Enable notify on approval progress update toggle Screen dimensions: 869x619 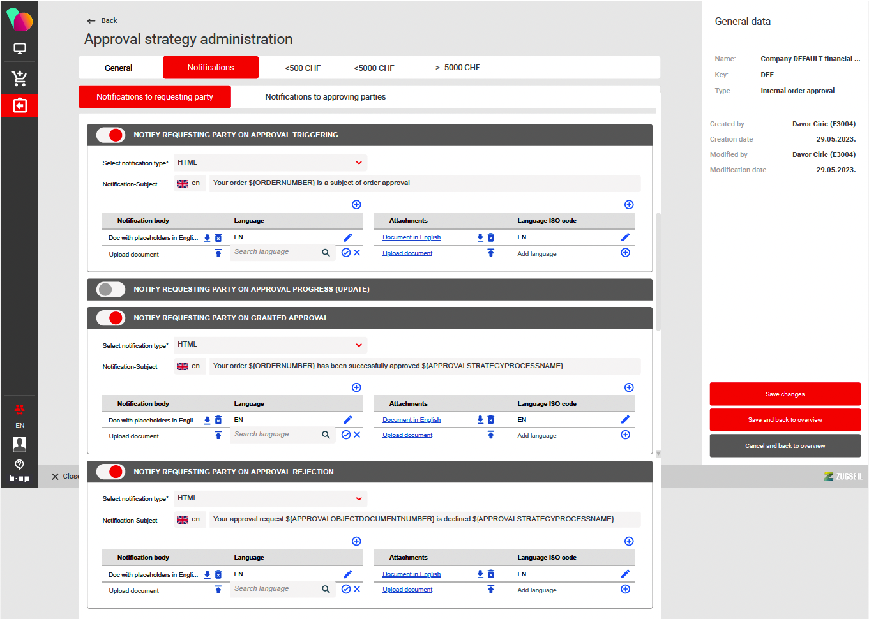click(110, 290)
